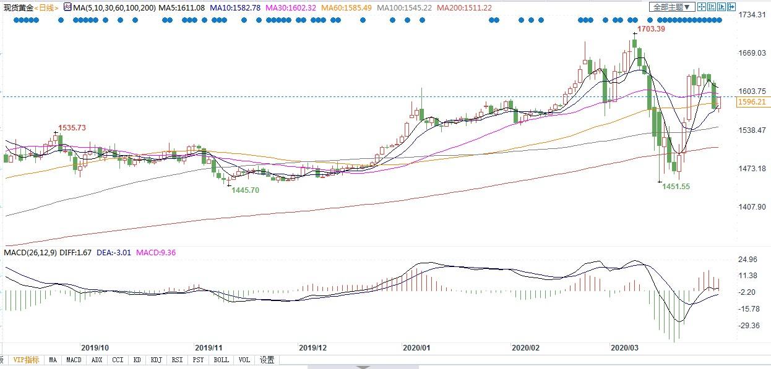Select the VOL indicator tab
Viewport: 771px width, 369px height.
244,360
